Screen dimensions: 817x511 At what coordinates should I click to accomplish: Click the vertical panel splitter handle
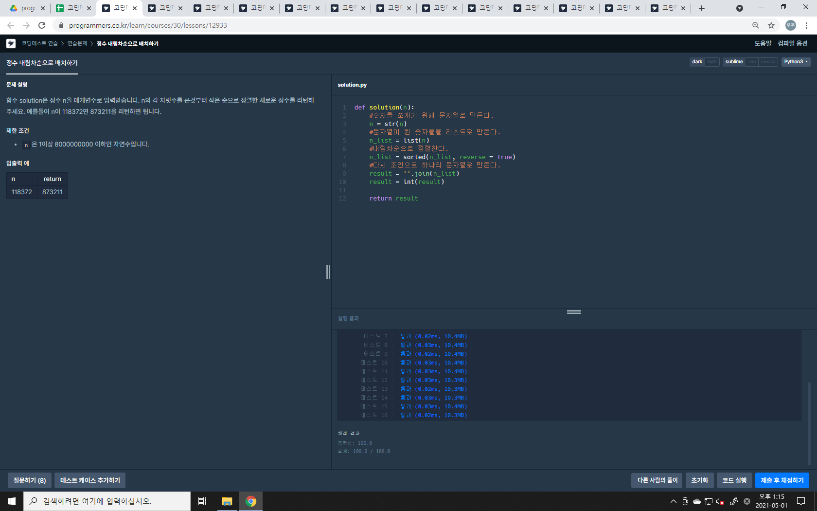328,272
